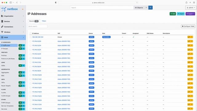Open the All Objects search scope dropdown
Screen dimensions: 197x111
click(x=141, y=8)
